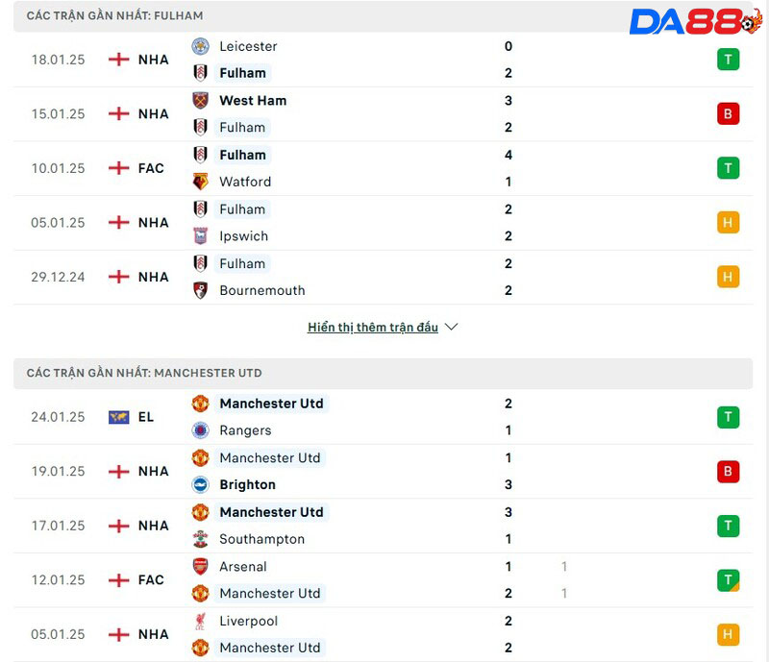Click the Liverpool club logo
This screenshot has height=662, width=769.
pos(200,622)
